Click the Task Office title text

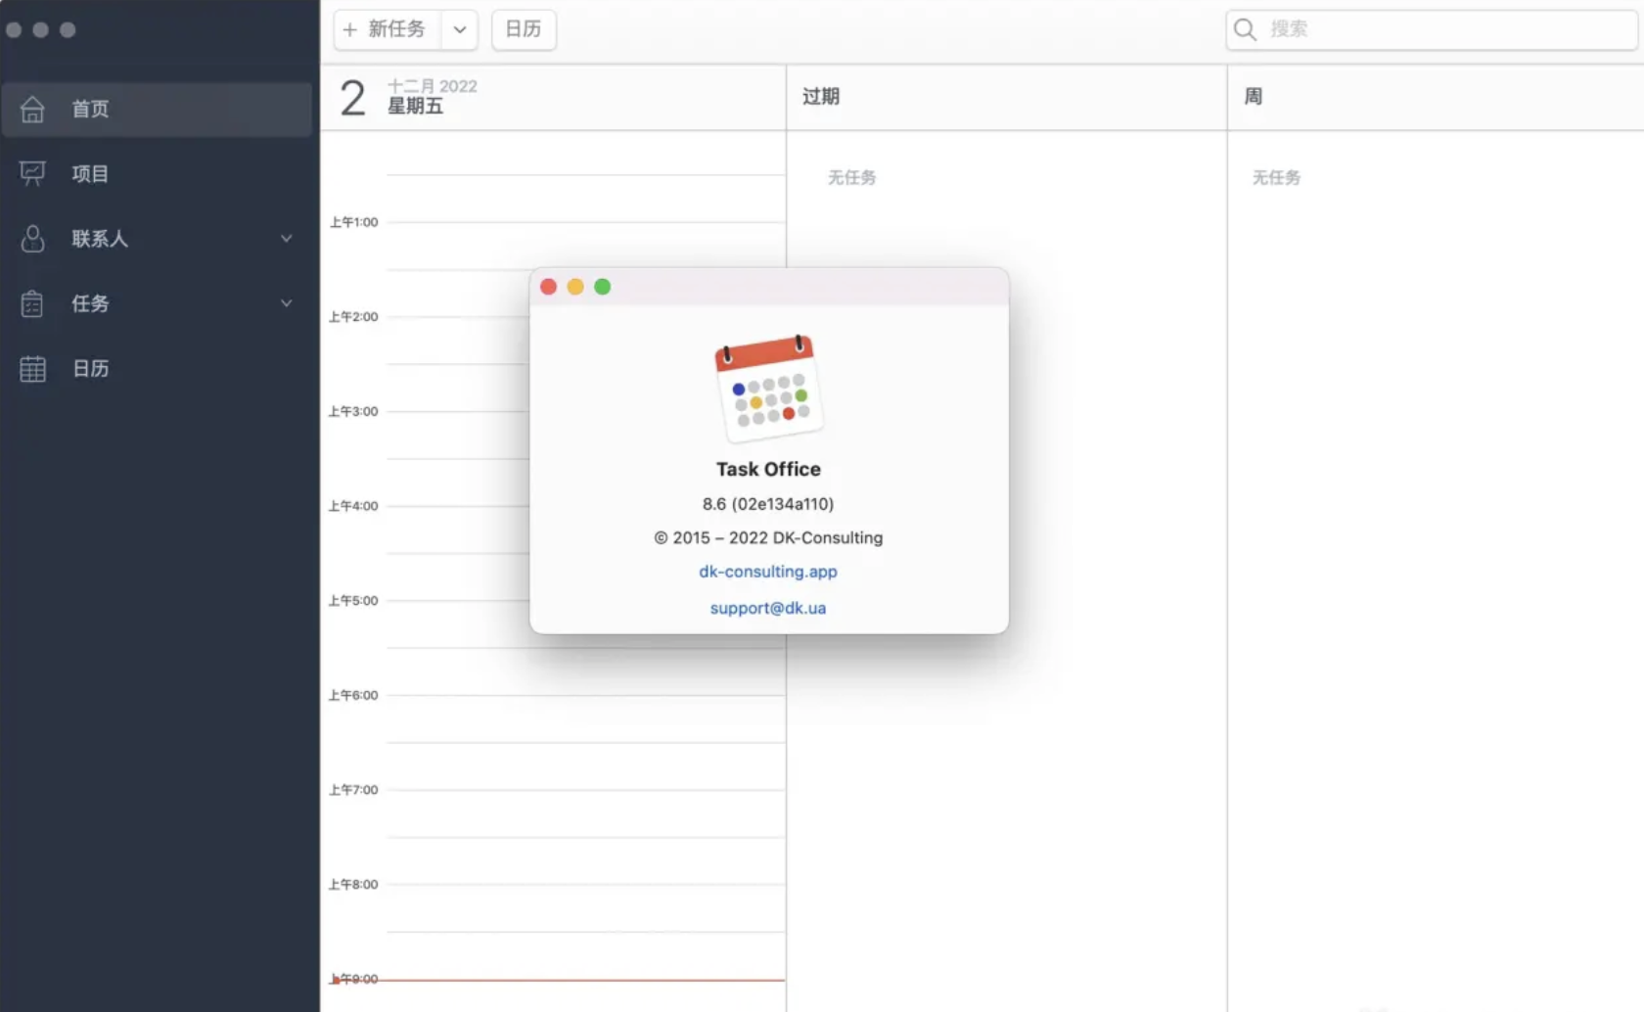[x=768, y=470]
